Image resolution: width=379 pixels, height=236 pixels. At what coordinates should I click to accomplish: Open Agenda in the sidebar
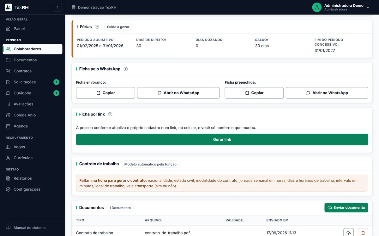(33, 126)
